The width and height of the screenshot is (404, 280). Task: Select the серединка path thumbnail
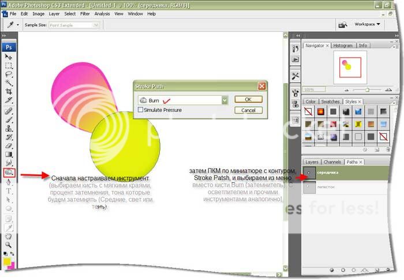tap(309, 172)
